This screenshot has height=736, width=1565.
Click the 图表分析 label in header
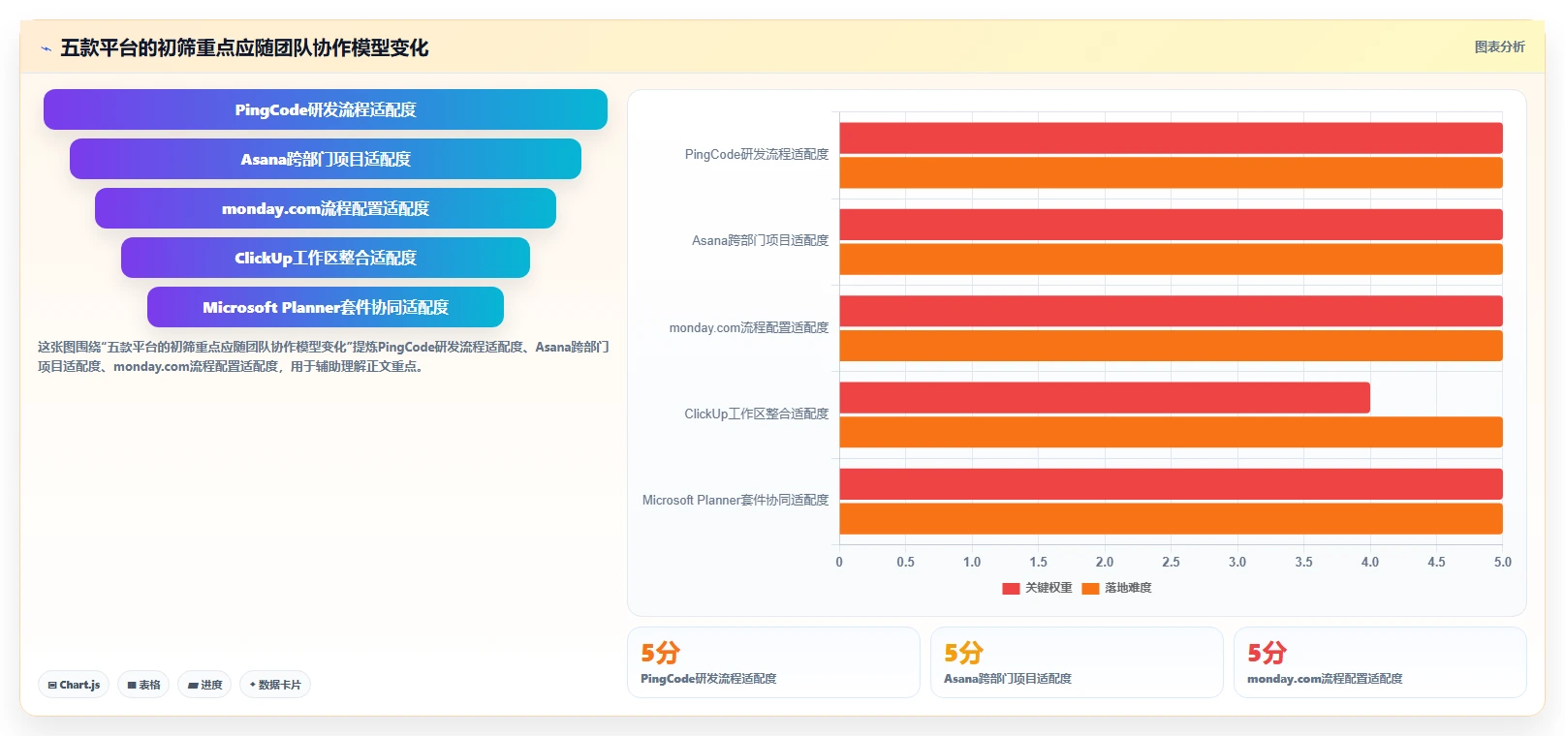pyautogui.click(x=1499, y=46)
